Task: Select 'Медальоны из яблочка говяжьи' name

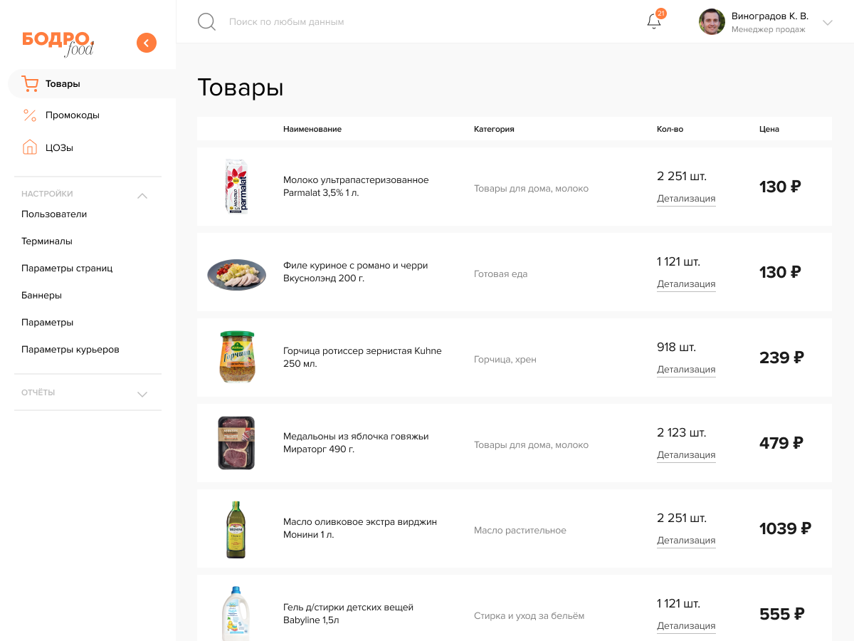Action: (356, 443)
